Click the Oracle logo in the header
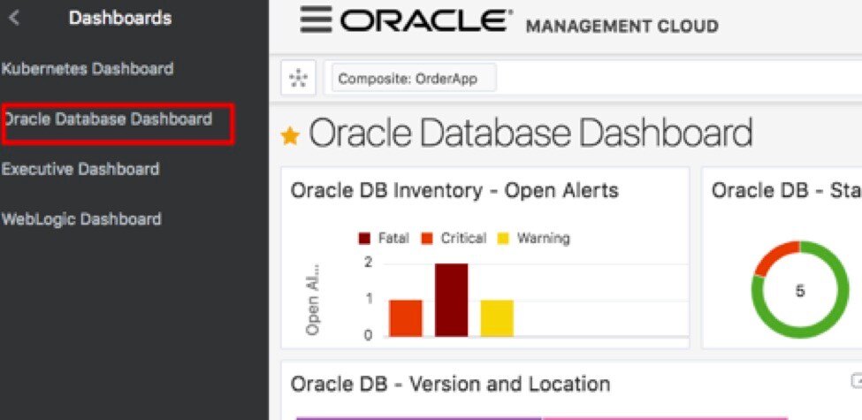The height and width of the screenshot is (420, 862). [426, 21]
